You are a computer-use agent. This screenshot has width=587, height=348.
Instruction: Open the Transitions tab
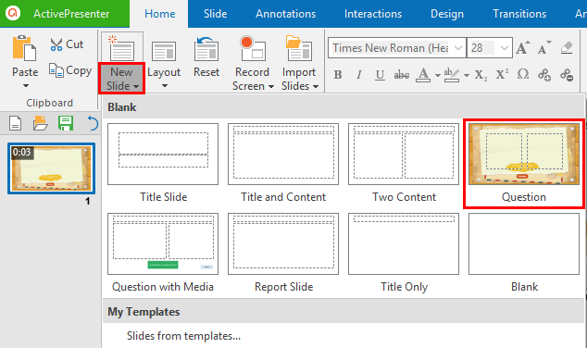coord(519,14)
